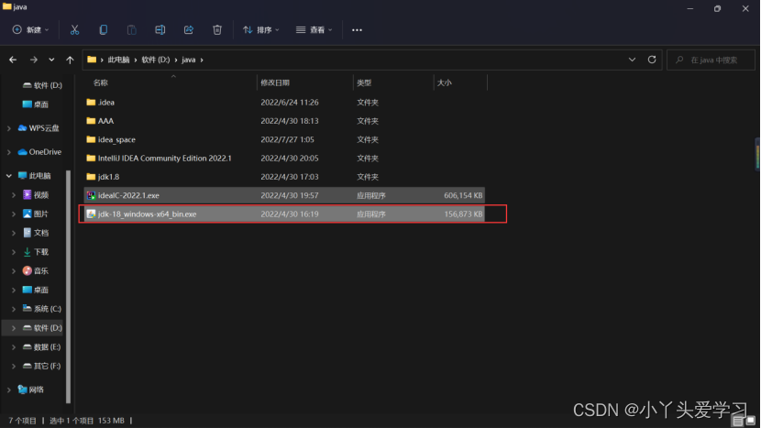Expand address bar history dropdown arrow
The width and height of the screenshot is (761, 428).
pyautogui.click(x=632, y=60)
